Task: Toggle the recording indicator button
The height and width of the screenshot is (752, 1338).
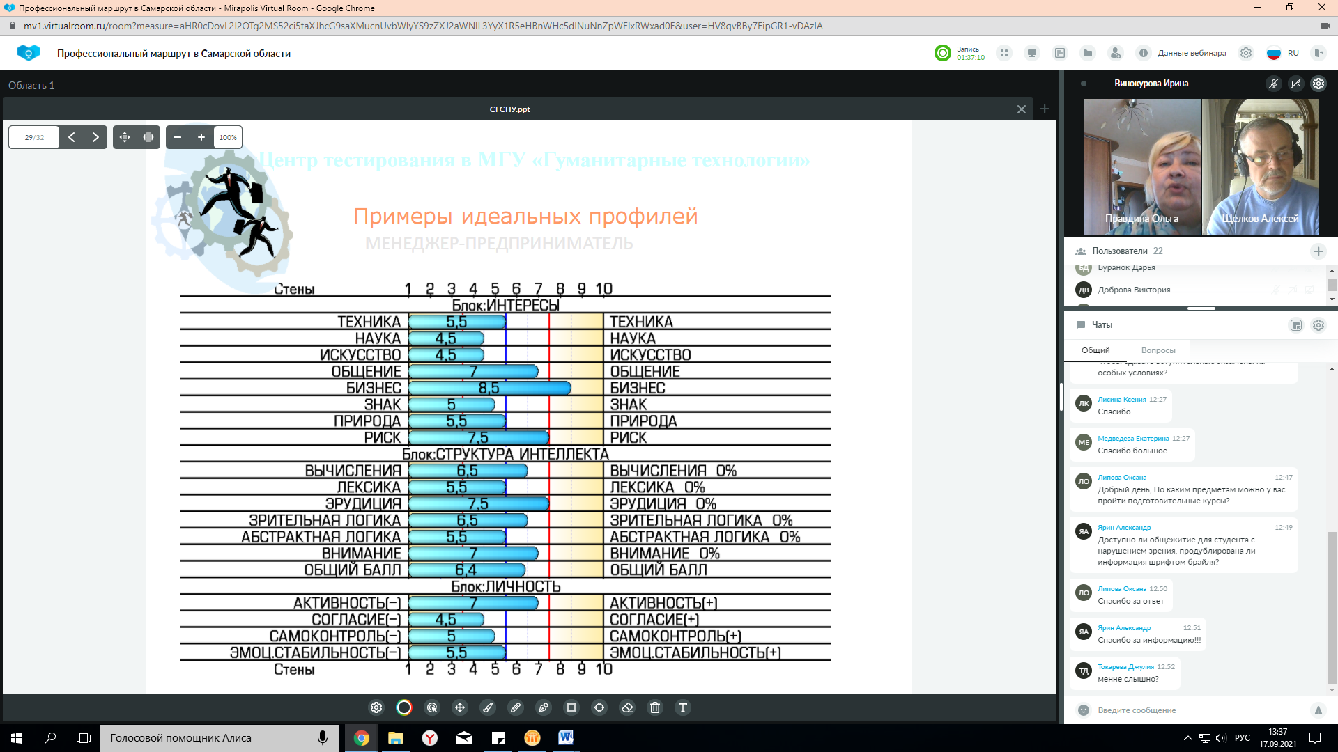Action: (x=943, y=53)
